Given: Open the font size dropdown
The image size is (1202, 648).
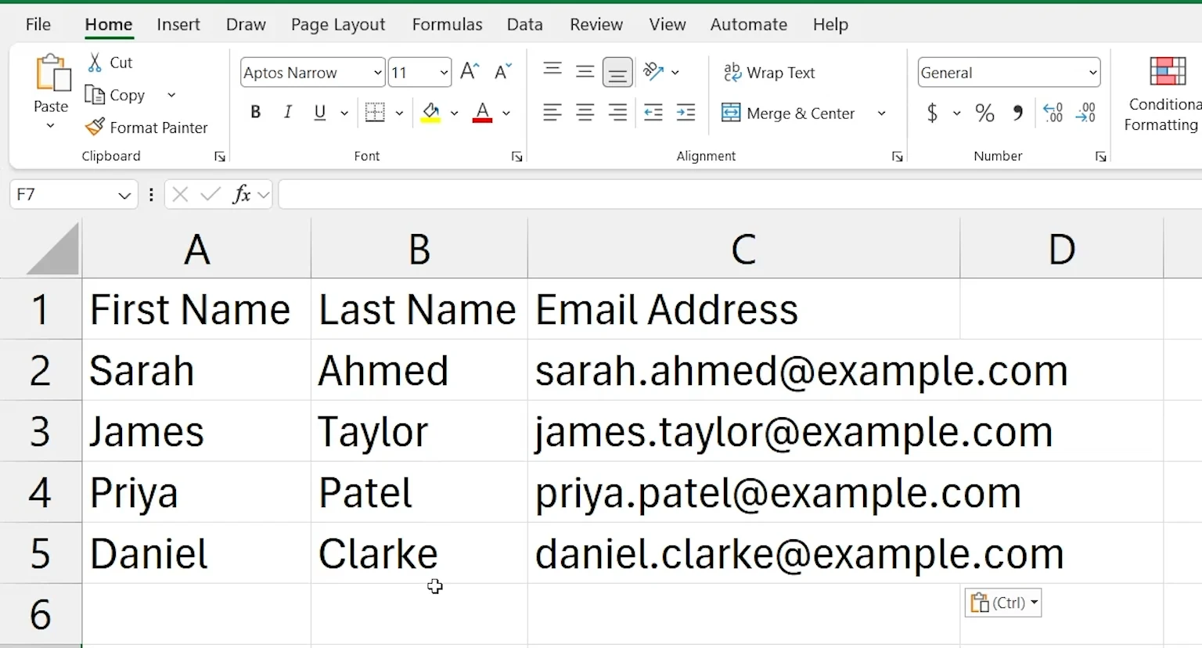Looking at the screenshot, I should [444, 73].
